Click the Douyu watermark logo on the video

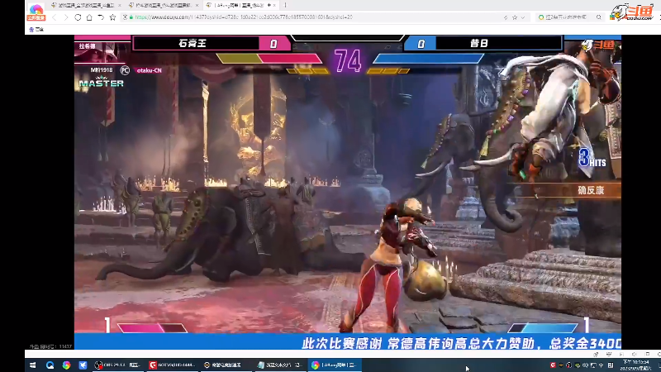point(597,45)
